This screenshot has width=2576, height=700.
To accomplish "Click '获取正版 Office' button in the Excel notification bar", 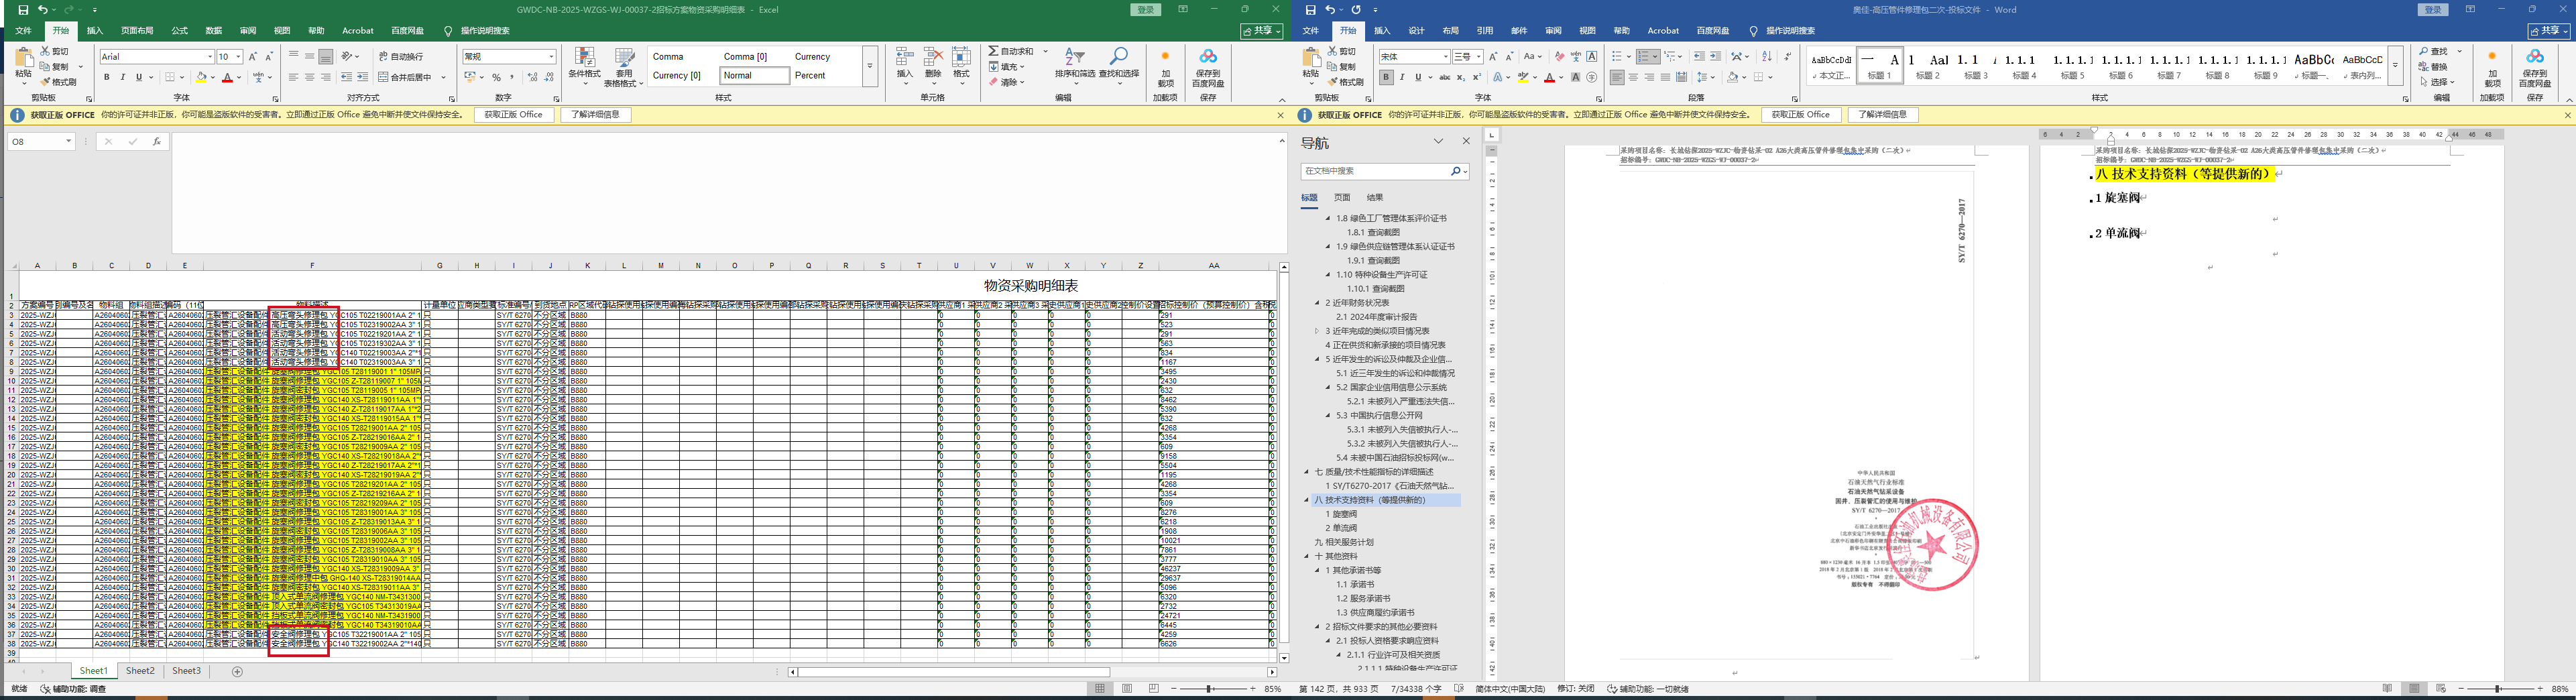I will (x=513, y=115).
